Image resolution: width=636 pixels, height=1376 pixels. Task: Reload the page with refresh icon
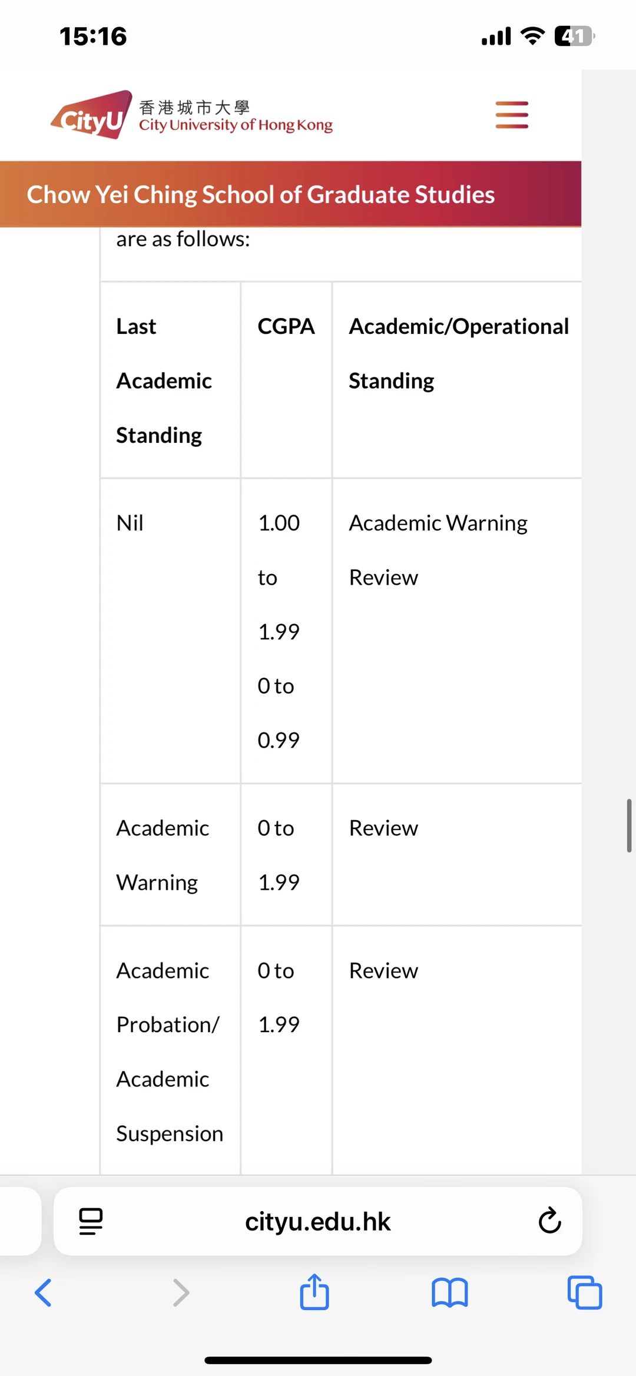[x=549, y=1221]
